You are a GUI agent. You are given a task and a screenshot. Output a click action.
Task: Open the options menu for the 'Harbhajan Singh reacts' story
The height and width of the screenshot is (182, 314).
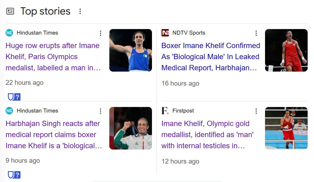point(100,111)
